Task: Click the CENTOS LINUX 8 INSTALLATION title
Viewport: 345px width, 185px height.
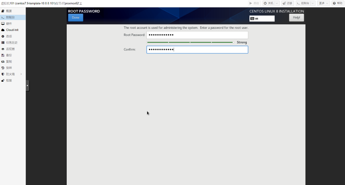Action: [276, 11]
